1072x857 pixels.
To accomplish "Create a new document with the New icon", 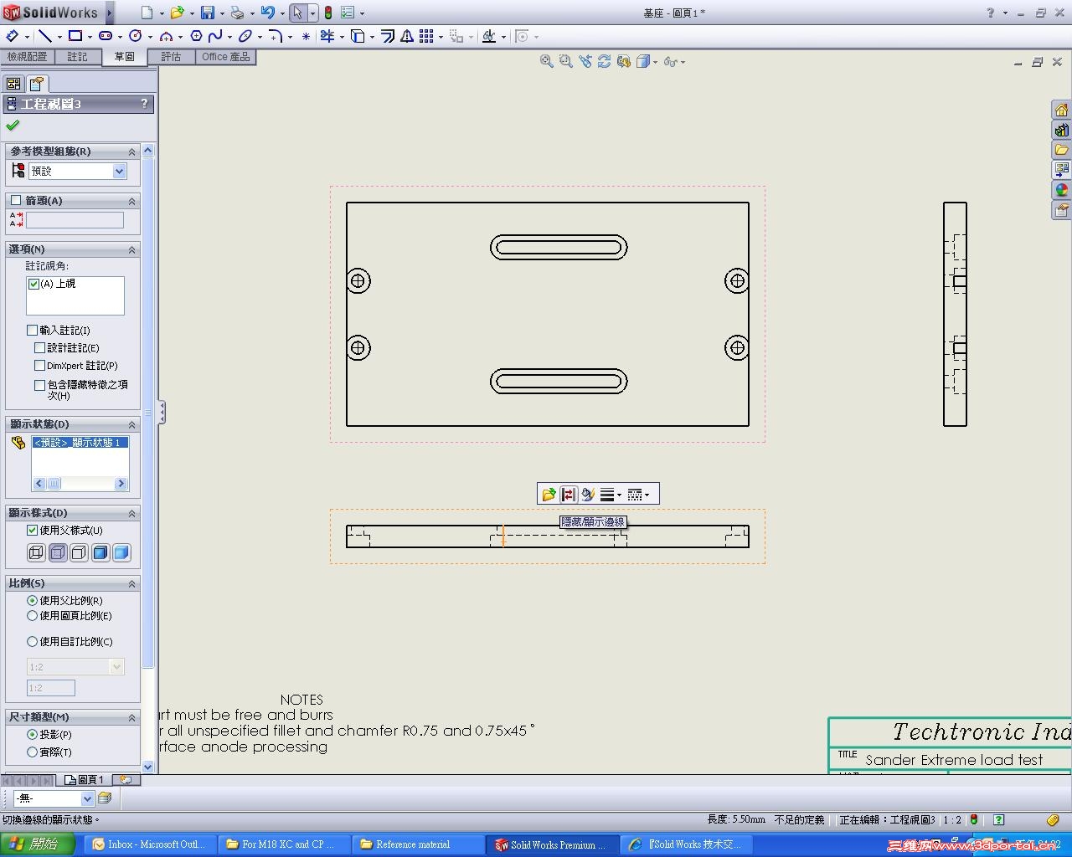I will point(147,13).
